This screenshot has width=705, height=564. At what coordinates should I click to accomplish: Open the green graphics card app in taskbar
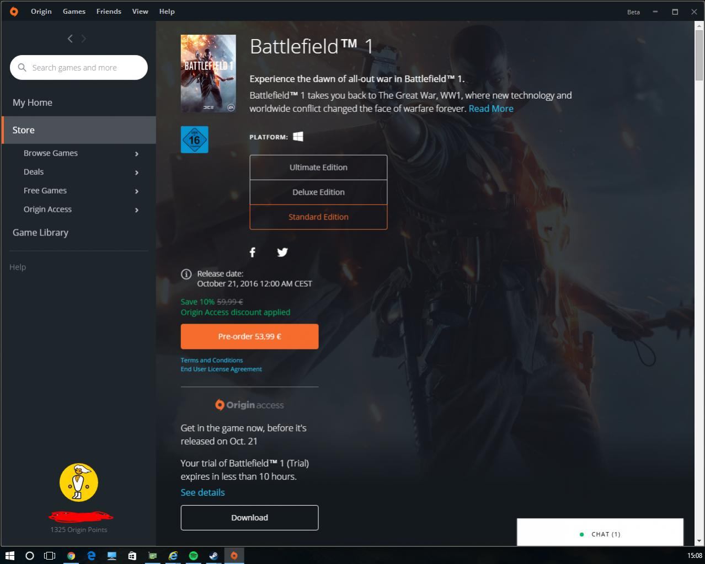tap(153, 556)
